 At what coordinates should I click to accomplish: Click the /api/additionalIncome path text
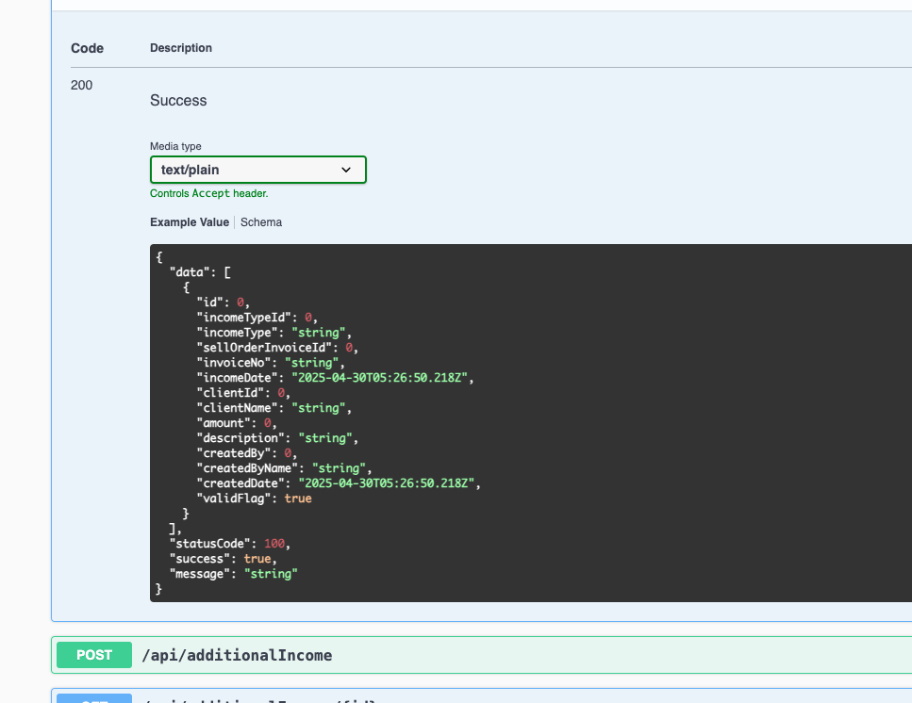coord(237,655)
